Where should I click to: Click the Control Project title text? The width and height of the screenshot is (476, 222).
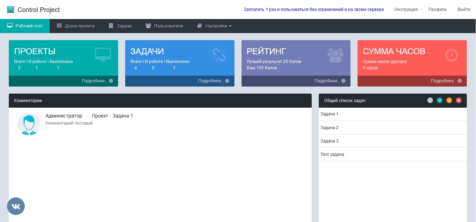(x=39, y=10)
